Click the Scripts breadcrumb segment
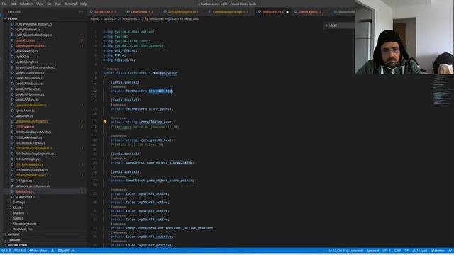 [108, 19]
